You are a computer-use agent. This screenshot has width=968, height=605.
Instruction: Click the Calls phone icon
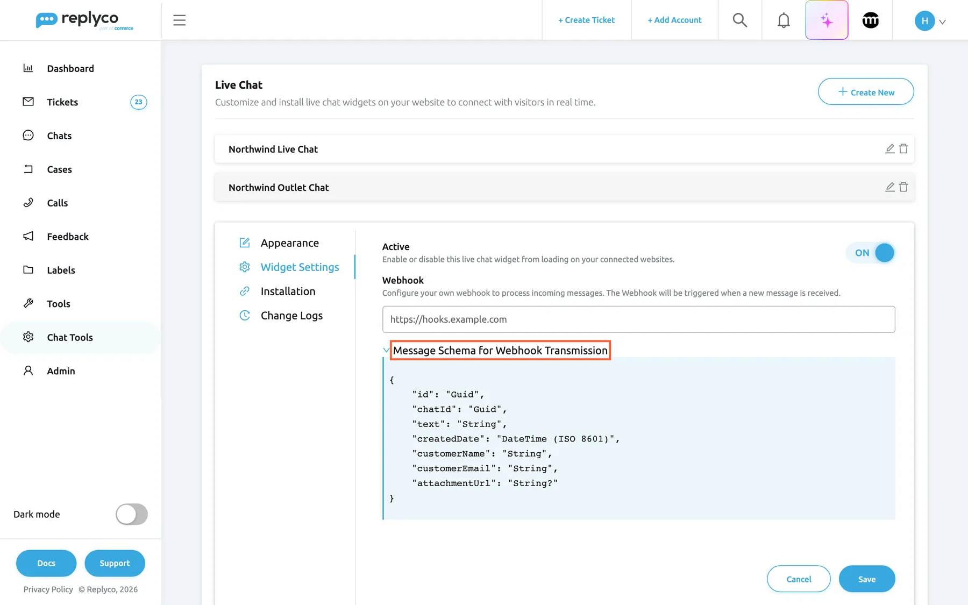pyautogui.click(x=28, y=203)
